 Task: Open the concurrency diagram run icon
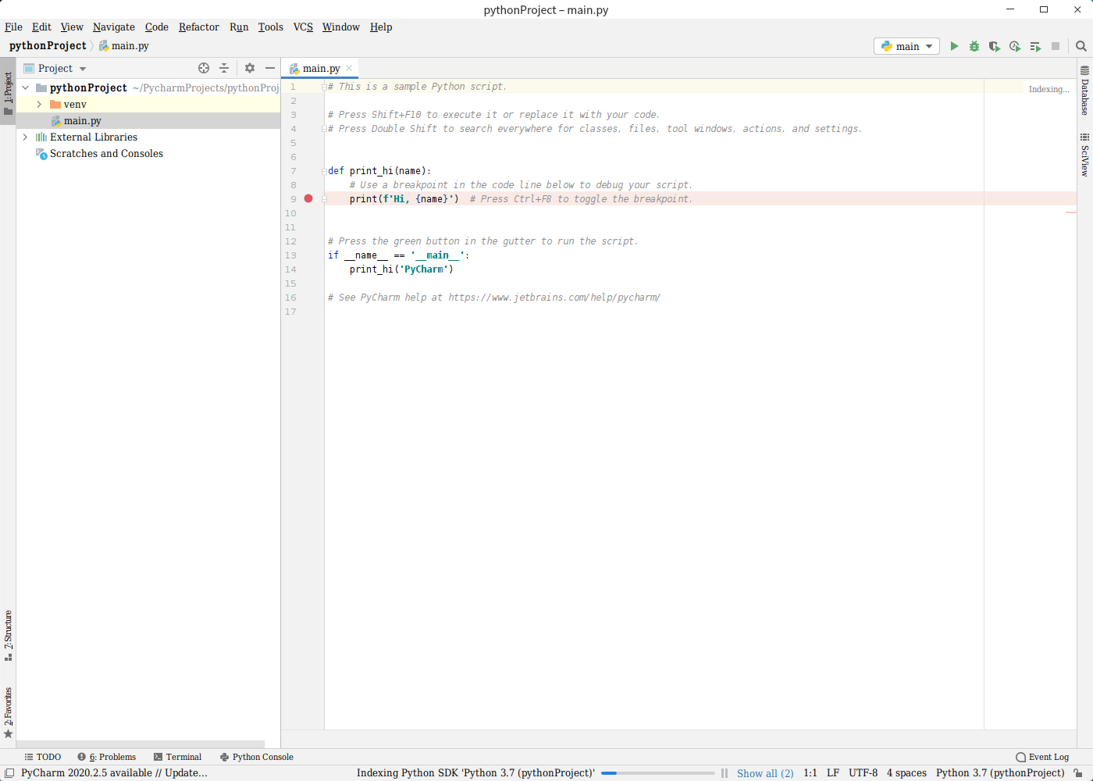pyautogui.click(x=1035, y=46)
